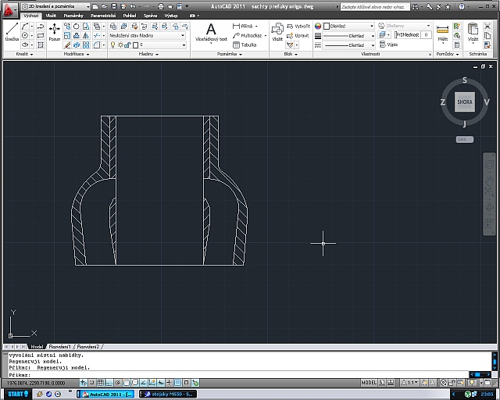
Task: Click the layer properties icon in Hladiny
Action: 112,26
